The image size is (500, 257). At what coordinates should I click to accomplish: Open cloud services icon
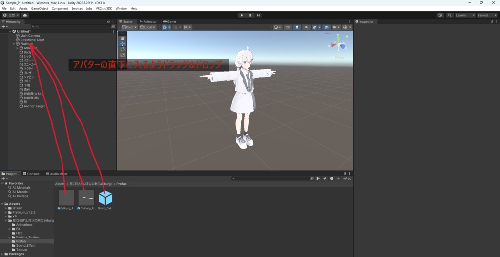pyautogui.click(x=25, y=15)
